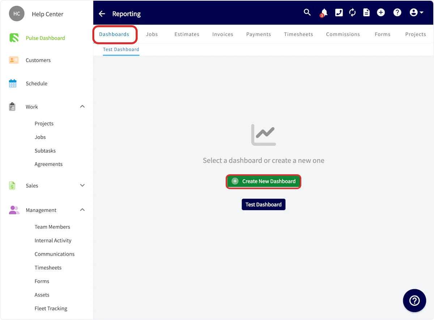Select the Payments tab
The height and width of the screenshot is (320, 434).
[259, 34]
